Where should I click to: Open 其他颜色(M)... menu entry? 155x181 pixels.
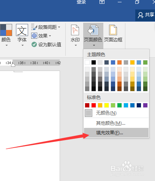pos(116,123)
